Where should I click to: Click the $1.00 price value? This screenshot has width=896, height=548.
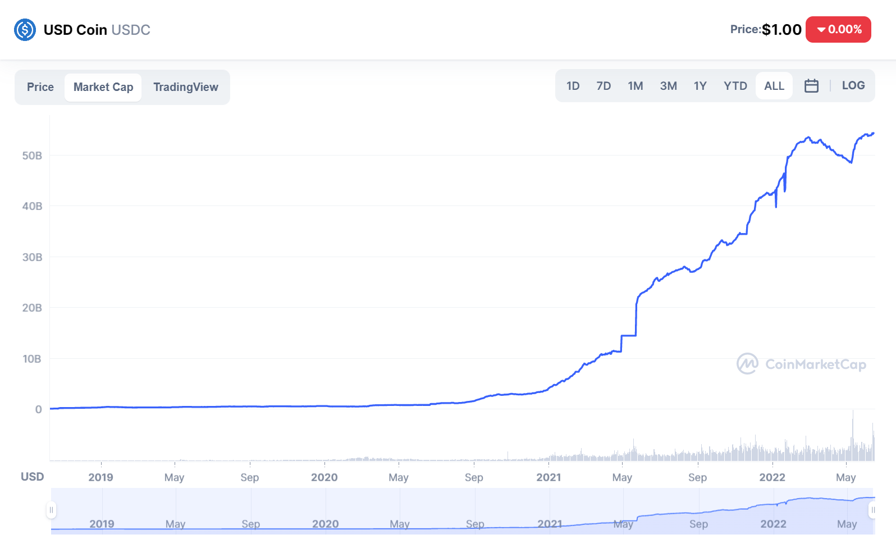click(x=781, y=30)
